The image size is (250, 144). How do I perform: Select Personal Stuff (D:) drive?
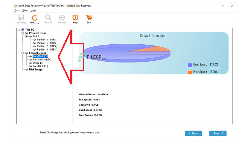[x=42, y=60]
